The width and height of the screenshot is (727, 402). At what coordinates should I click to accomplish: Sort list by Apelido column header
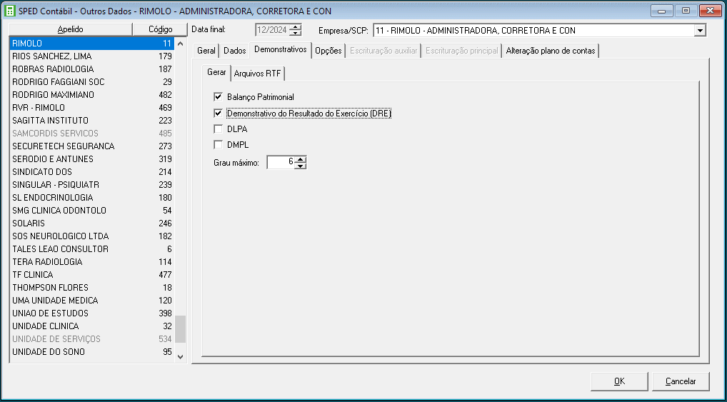[71, 29]
